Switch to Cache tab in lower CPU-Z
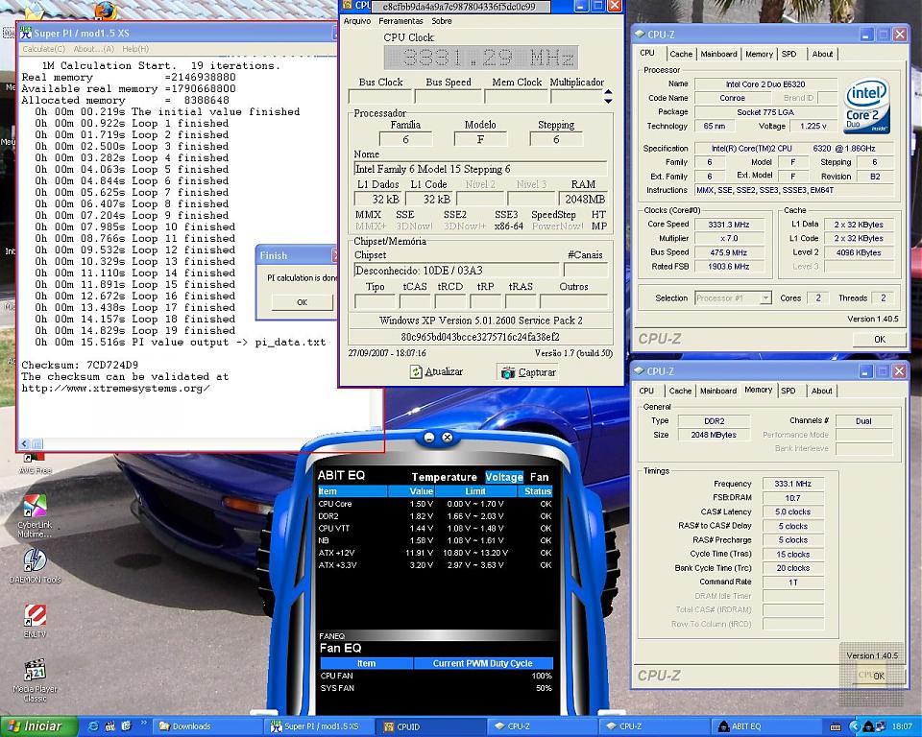Viewport: 922px width, 737px height. coord(680,391)
